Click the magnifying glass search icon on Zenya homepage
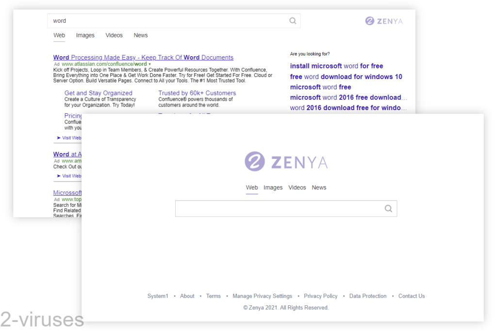 [x=388, y=208]
